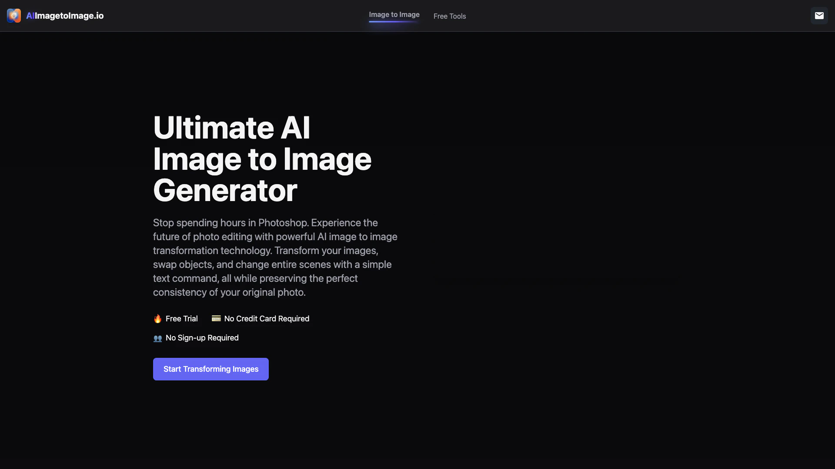Click the word 'Generator' in the heading

pos(225,191)
